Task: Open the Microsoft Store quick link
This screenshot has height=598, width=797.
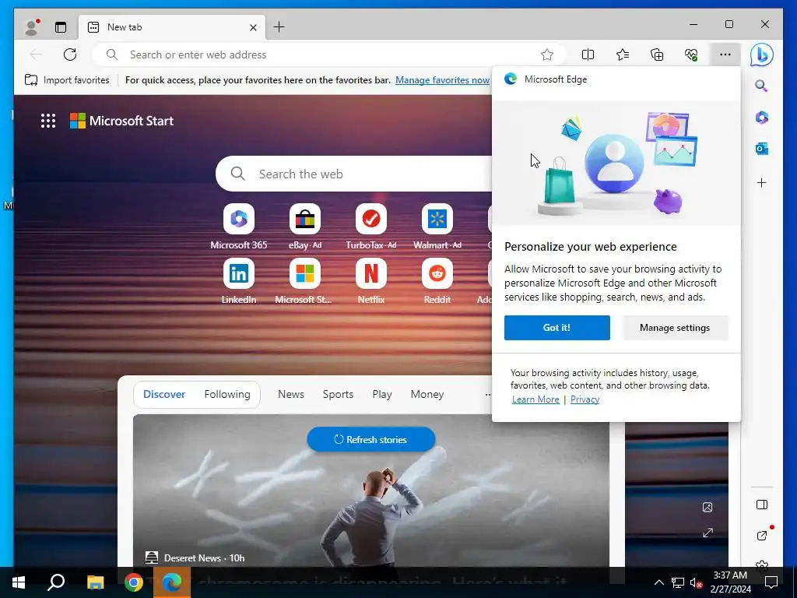Action: (x=305, y=281)
